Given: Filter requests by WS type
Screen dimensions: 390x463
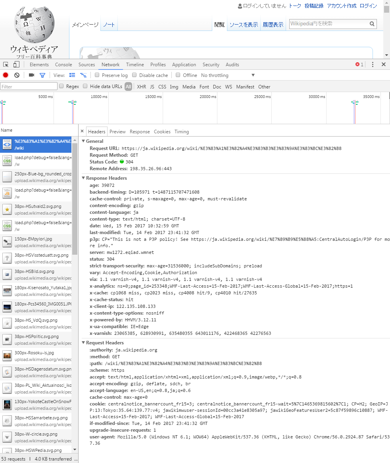Looking at the screenshot, I should click(229, 86).
